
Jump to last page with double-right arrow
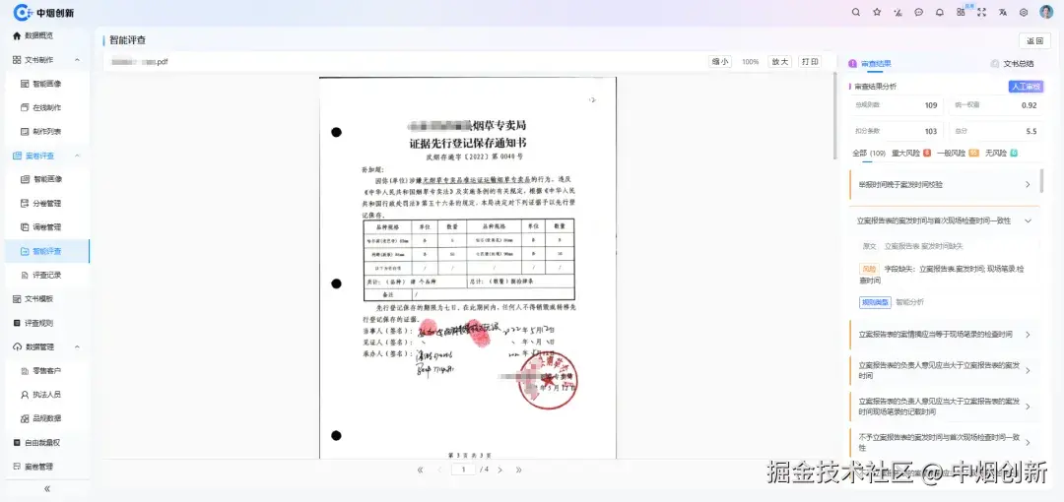pyautogui.click(x=518, y=470)
